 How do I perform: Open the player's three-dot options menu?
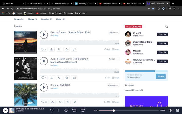coord(58,110)
